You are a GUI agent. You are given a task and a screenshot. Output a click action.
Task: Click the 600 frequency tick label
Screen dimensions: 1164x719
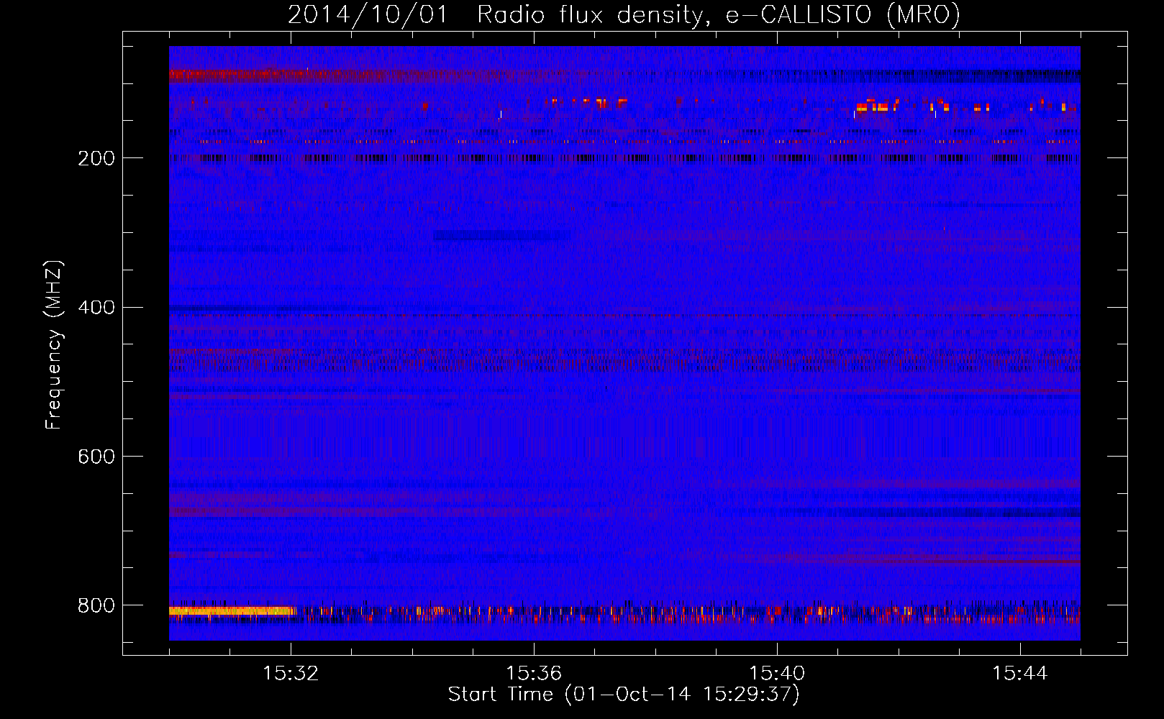[96, 457]
